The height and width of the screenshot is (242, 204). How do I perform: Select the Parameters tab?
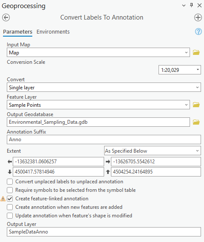[x=17, y=32]
